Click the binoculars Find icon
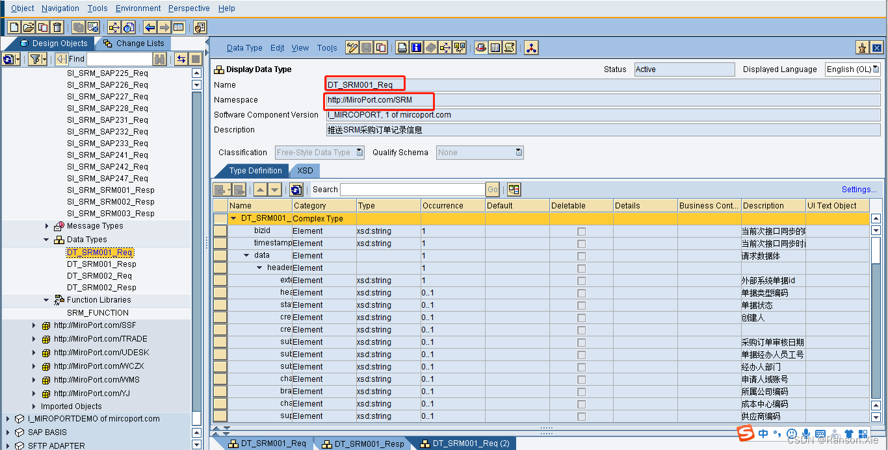The width and height of the screenshot is (888, 450). pyautogui.click(x=159, y=58)
